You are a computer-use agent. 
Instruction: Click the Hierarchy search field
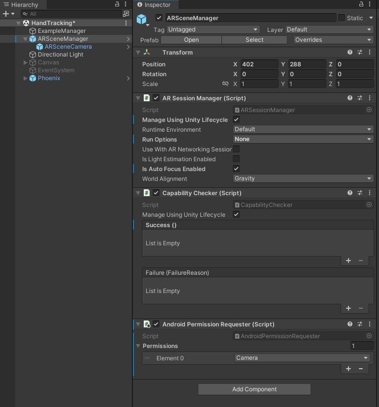pyautogui.click(x=71, y=14)
